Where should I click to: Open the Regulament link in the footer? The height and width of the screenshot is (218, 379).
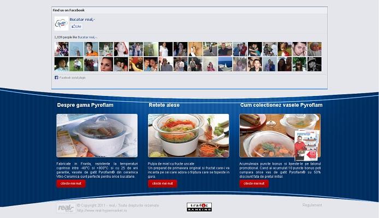click(312, 205)
